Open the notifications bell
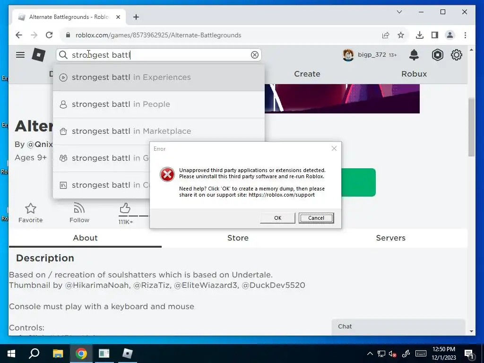This screenshot has width=484, height=363. click(414, 55)
